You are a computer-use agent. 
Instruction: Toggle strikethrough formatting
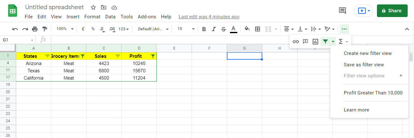pyautogui.click(x=223, y=29)
